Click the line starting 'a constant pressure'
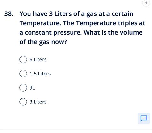The image size is (152, 133). [x=81, y=32]
